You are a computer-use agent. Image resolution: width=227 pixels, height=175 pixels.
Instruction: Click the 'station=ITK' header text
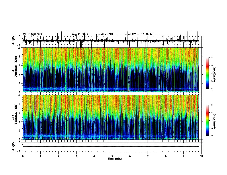tap(106, 34)
